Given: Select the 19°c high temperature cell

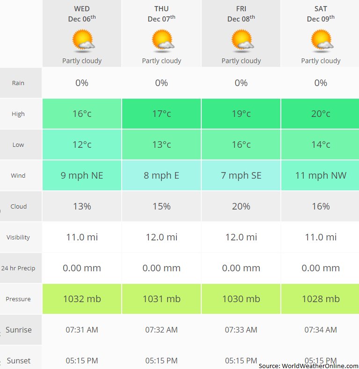Looking at the screenshot, I should point(241,114).
